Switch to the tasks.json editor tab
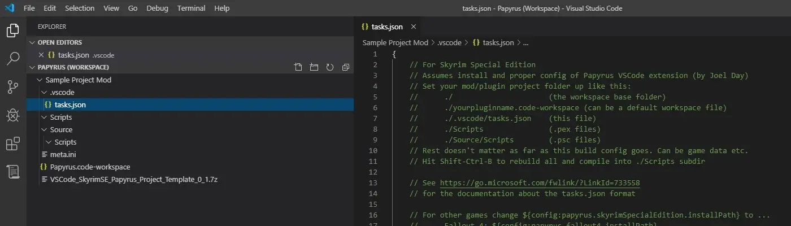 (389, 27)
